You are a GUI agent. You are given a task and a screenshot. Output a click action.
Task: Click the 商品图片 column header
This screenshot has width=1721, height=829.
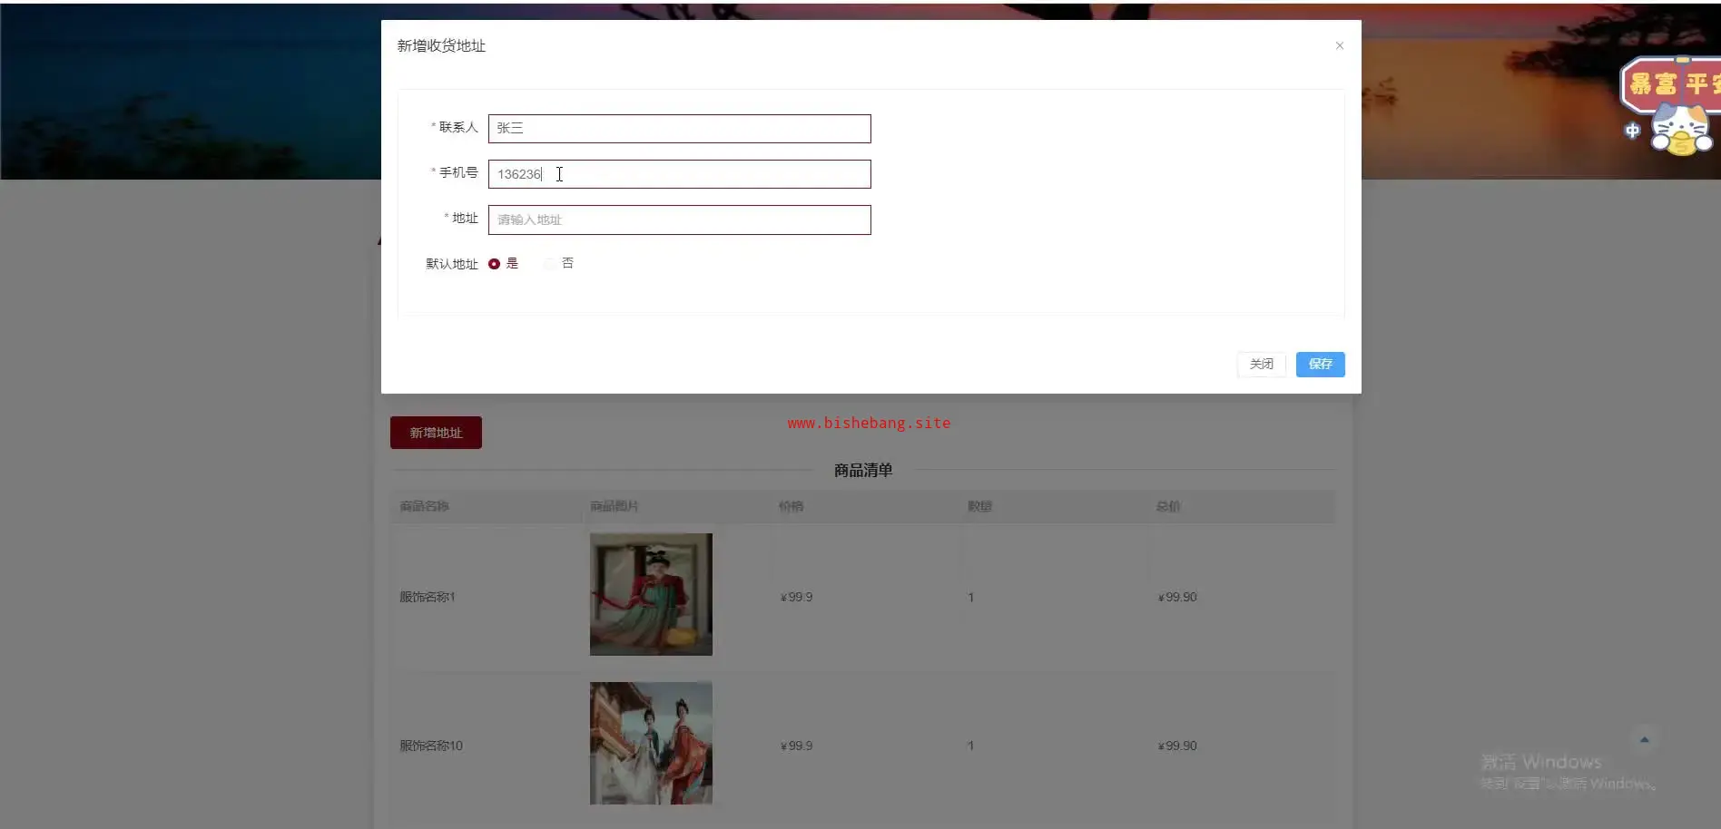(x=615, y=506)
